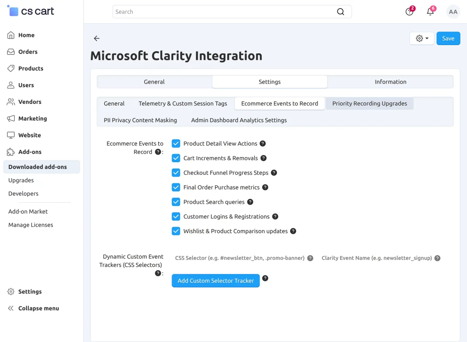Open Manage Licenses link

31,225
